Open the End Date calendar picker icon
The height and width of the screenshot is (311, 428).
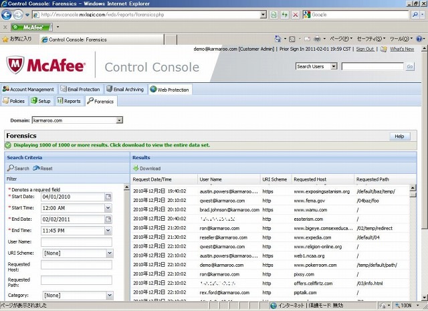point(108,219)
